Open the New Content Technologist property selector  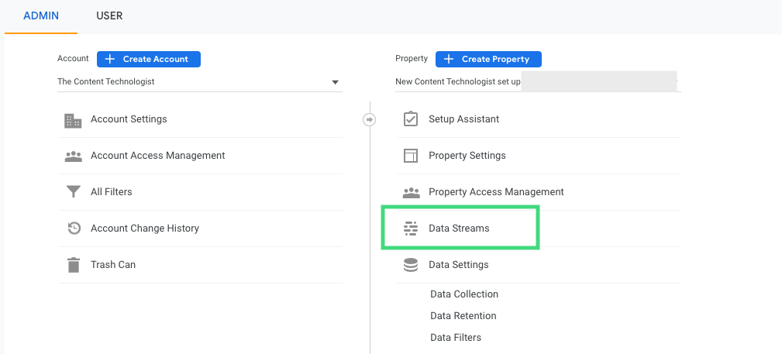(x=538, y=82)
